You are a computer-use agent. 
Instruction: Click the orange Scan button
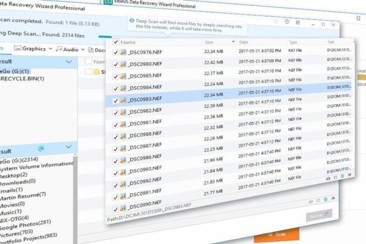tap(277, 234)
